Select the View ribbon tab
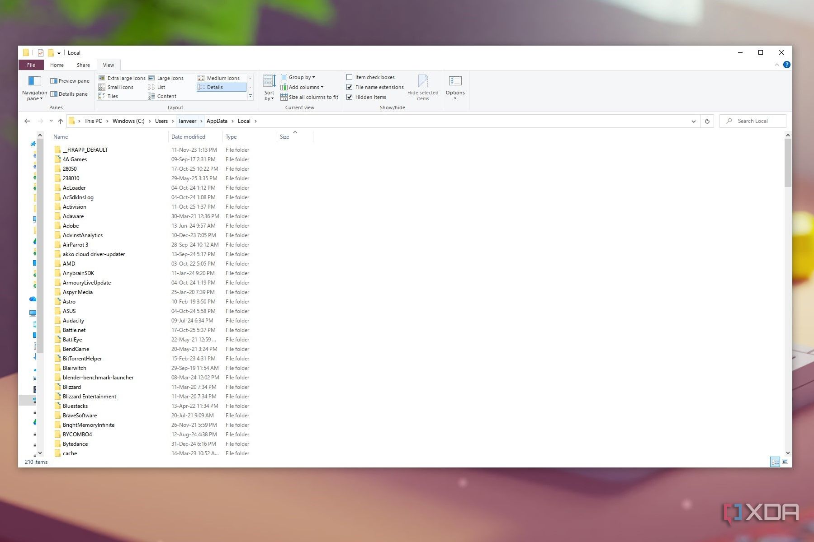The height and width of the screenshot is (542, 814). [x=109, y=65]
